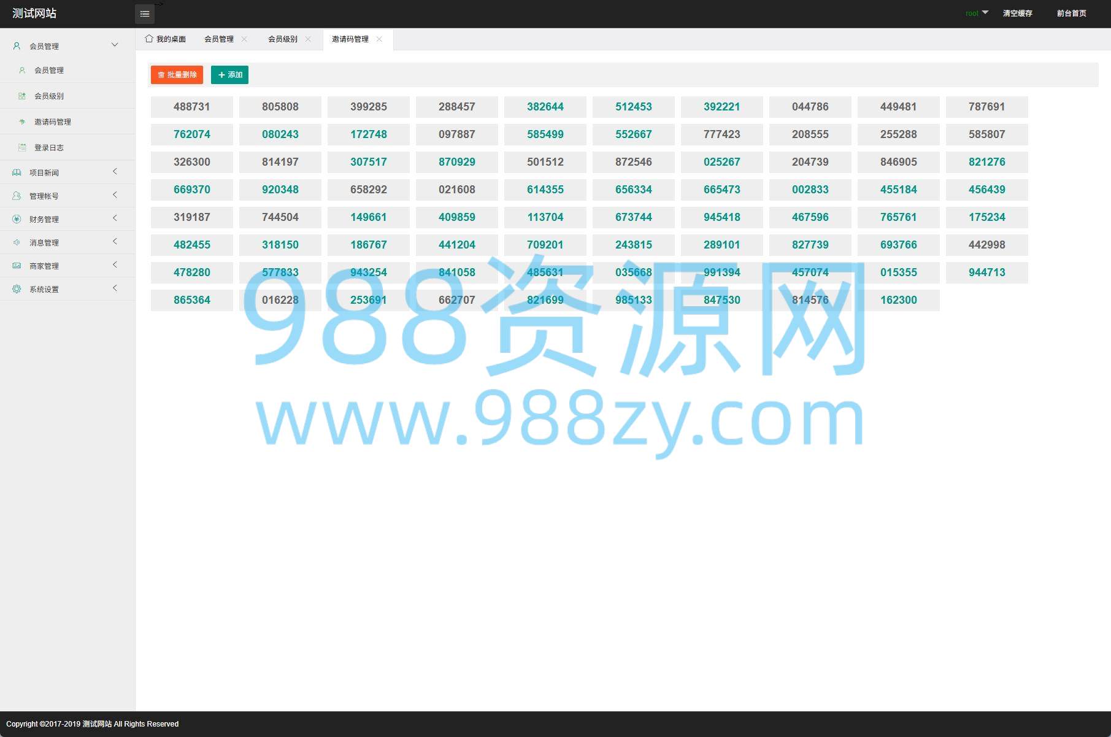Viewport: 1111px width, 737px height.
Task: Click the green 添加 button
Action: click(x=229, y=75)
